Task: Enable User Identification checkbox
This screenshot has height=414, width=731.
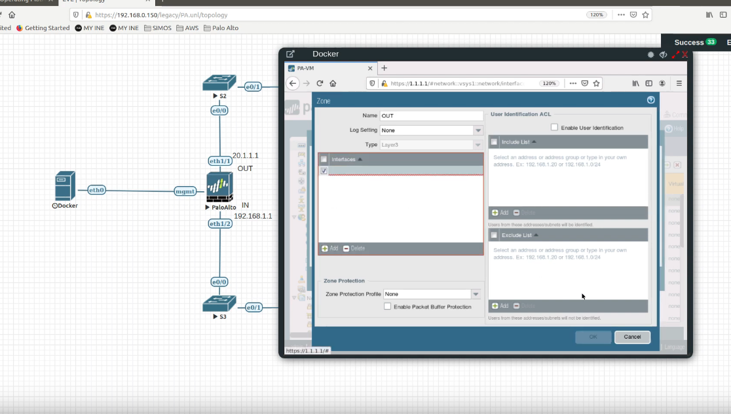Action: [x=555, y=128]
